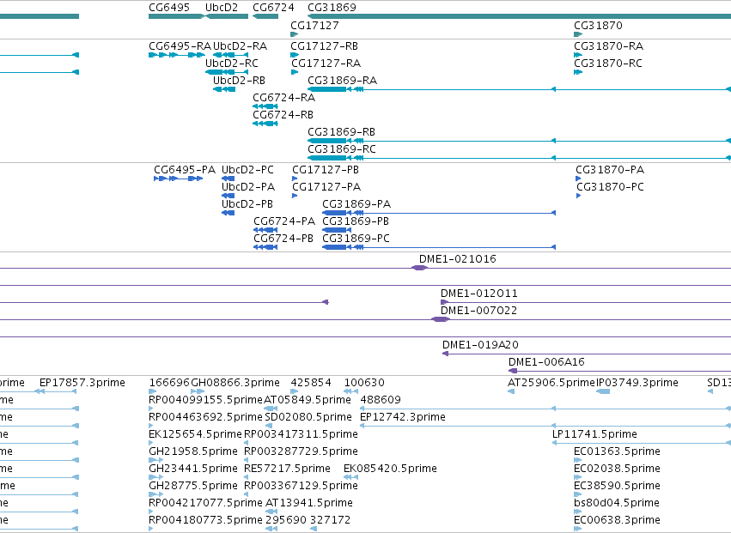731x533 pixels.
Task: Click the DME1-007O22 clone label
Action: (478, 312)
